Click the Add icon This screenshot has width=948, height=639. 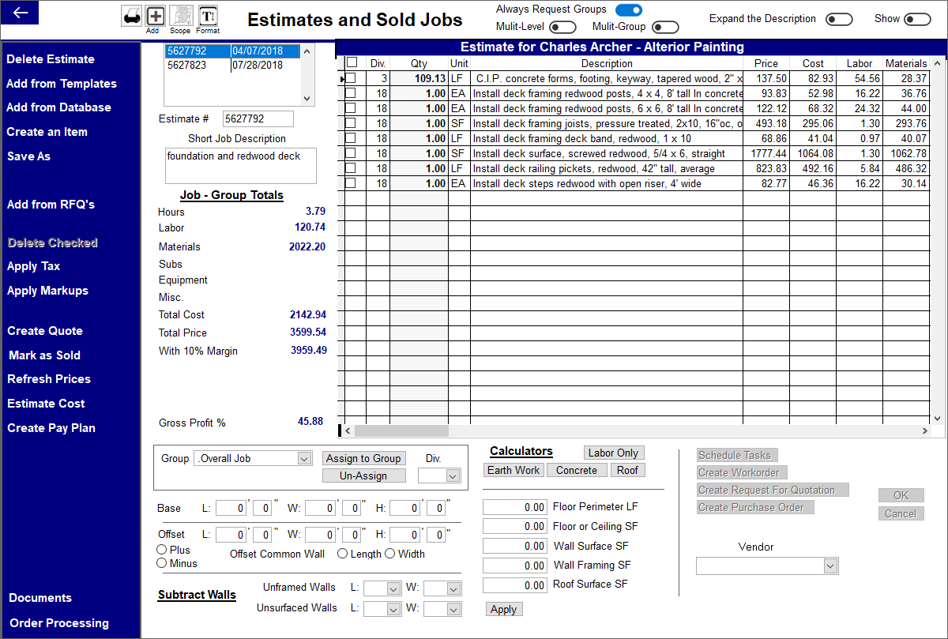155,15
